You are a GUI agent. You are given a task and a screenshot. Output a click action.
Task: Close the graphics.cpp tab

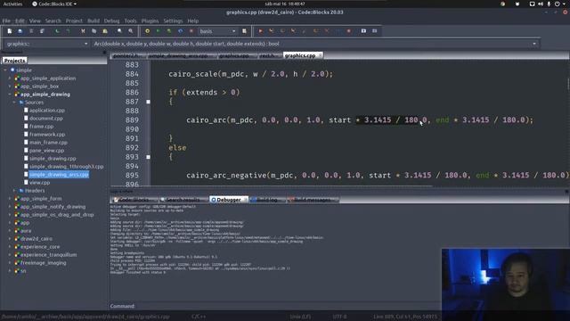point(320,55)
